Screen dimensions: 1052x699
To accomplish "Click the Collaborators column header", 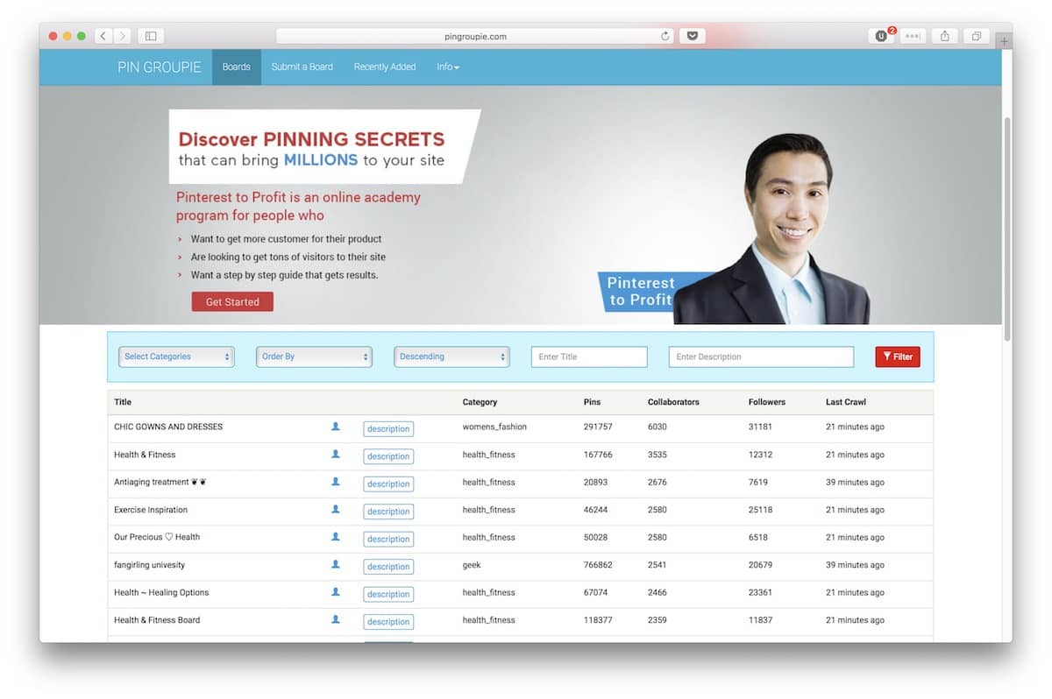I will click(x=673, y=402).
